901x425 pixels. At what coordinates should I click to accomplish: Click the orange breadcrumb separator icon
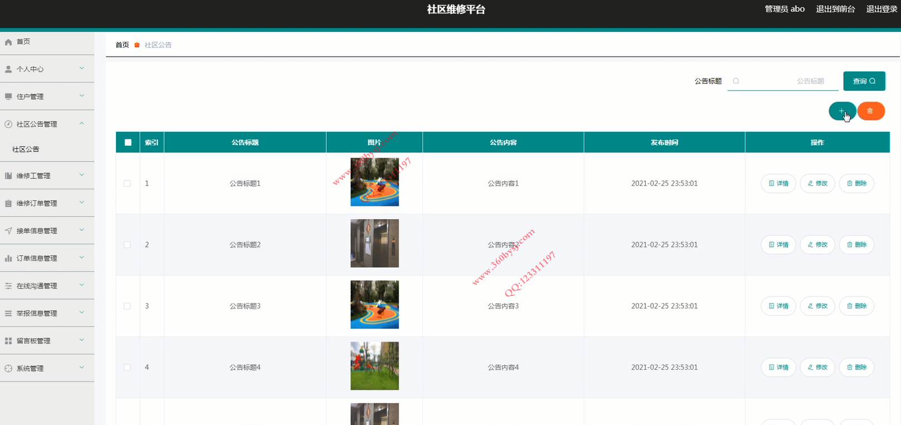137,45
